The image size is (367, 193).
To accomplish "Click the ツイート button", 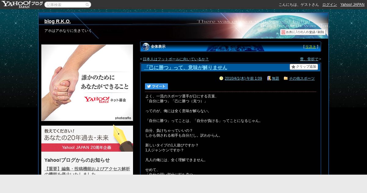I will tap(156, 86).
